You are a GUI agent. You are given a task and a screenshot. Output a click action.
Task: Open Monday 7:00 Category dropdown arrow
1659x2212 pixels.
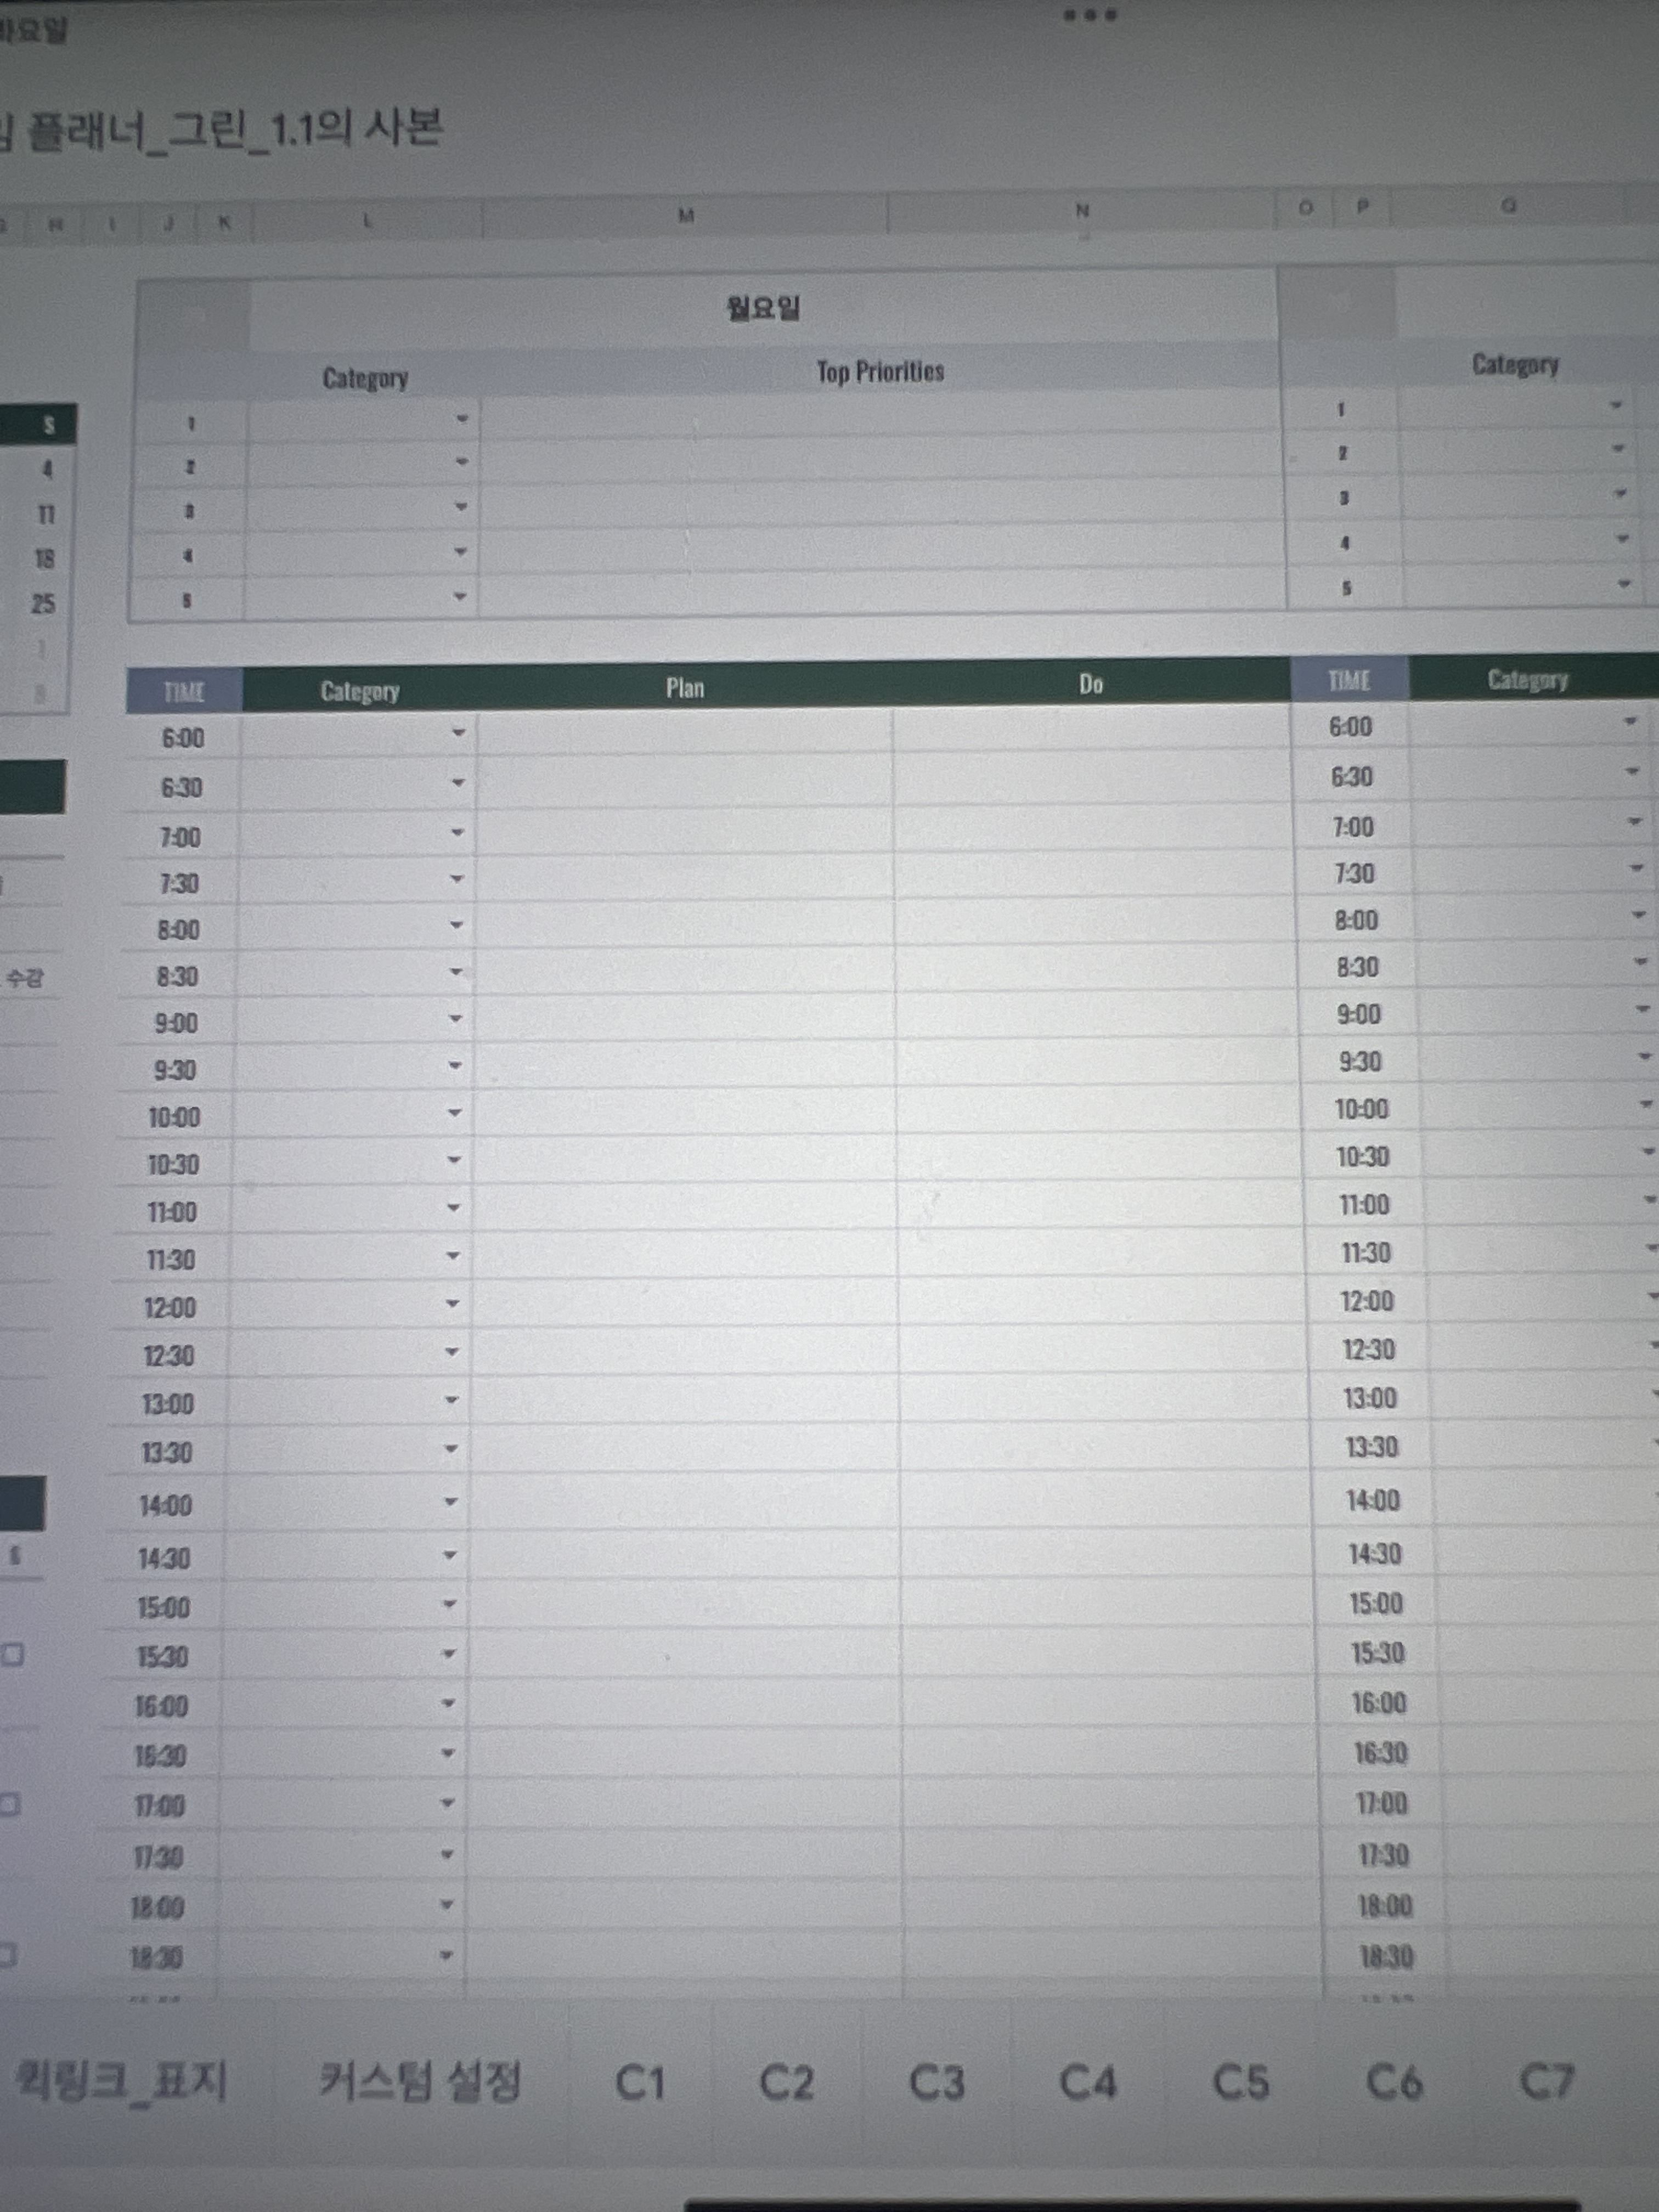tap(457, 832)
